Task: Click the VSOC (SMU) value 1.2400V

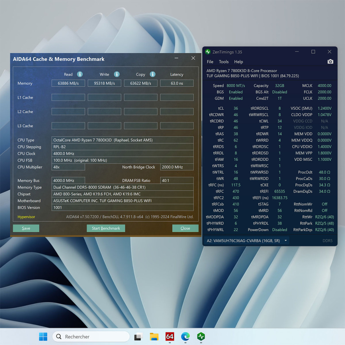Action: tap(324, 108)
